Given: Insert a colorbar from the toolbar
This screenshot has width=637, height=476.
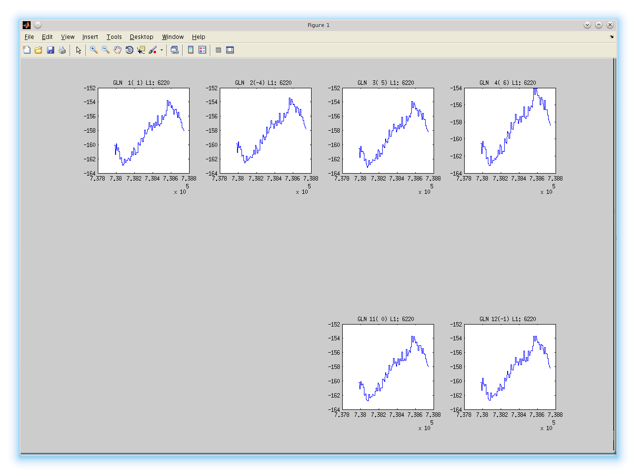Looking at the screenshot, I should click(191, 50).
